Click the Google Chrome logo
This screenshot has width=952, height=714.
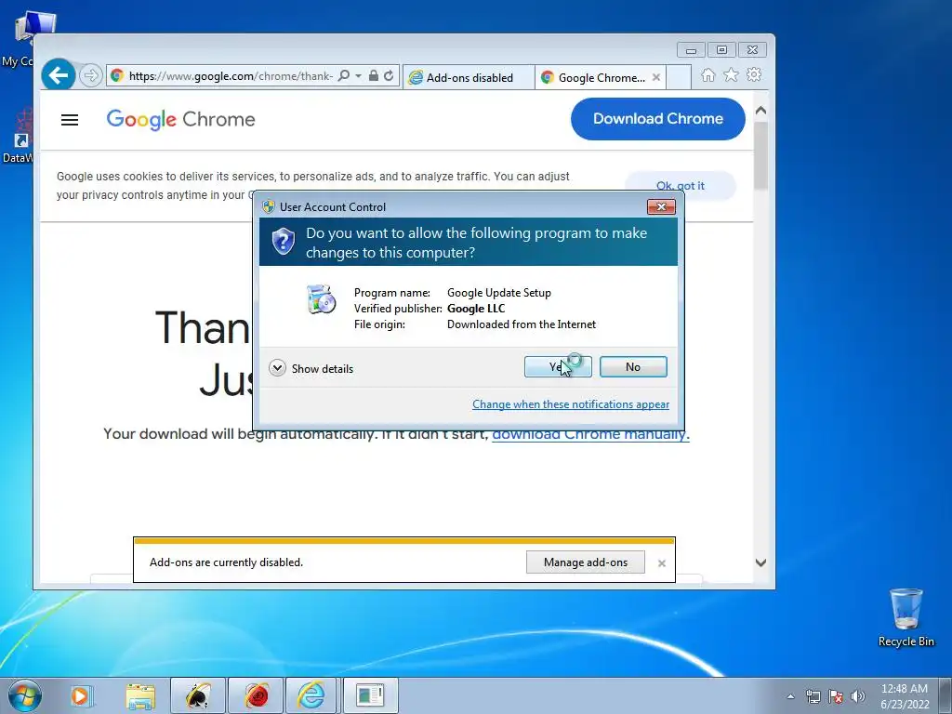click(180, 120)
